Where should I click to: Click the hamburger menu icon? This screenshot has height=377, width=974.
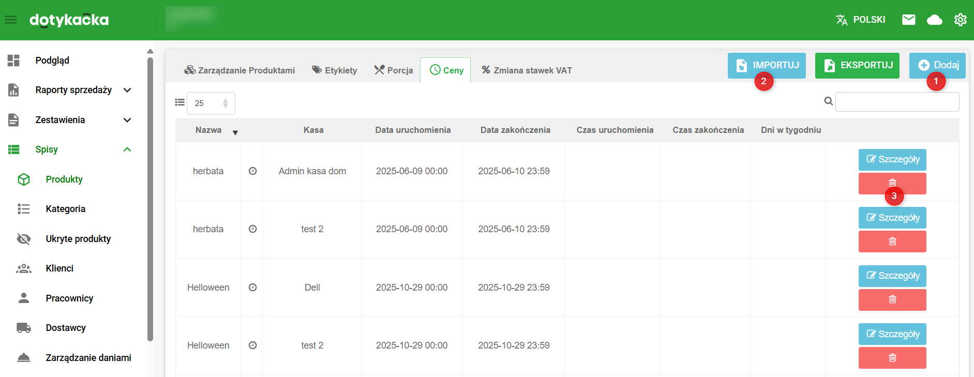point(11,20)
